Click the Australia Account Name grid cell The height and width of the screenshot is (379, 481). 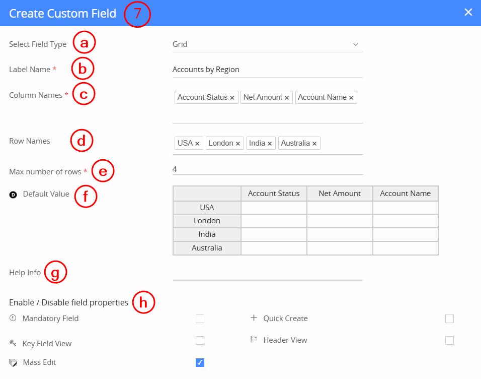tap(405, 248)
